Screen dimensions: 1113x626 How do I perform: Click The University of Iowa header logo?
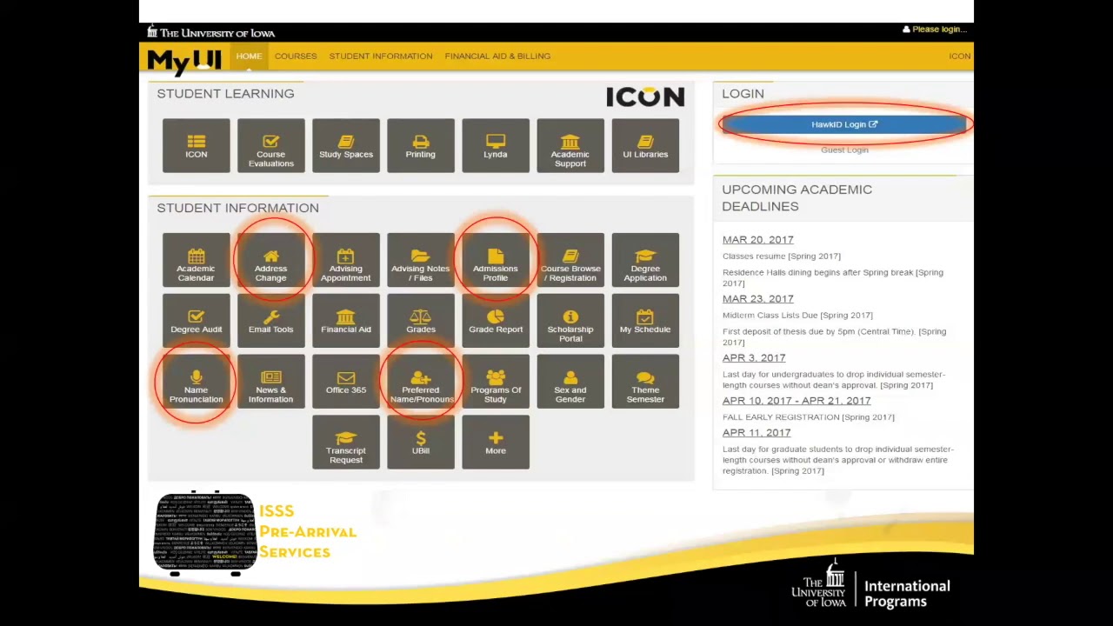(x=211, y=32)
